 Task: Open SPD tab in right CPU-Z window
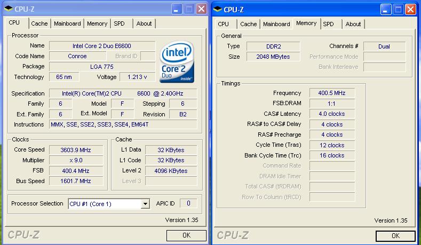(328, 24)
